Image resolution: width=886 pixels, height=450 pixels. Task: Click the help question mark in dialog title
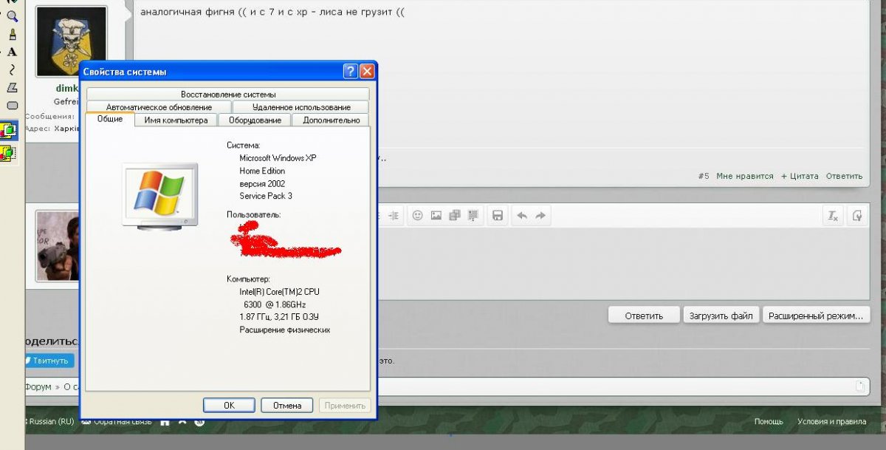(351, 72)
